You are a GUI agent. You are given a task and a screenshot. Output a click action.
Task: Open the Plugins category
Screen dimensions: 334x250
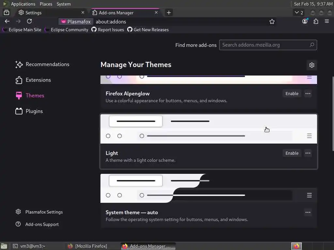[x=29, y=111]
